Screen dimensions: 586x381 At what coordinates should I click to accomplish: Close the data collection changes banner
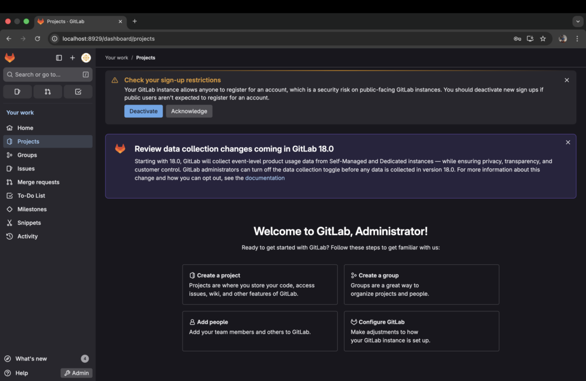[568, 142]
